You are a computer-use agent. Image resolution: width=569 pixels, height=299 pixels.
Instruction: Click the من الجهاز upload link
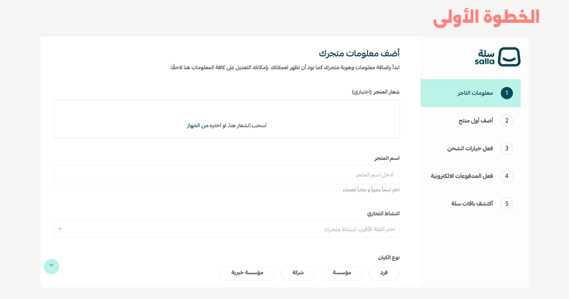pyautogui.click(x=198, y=126)
